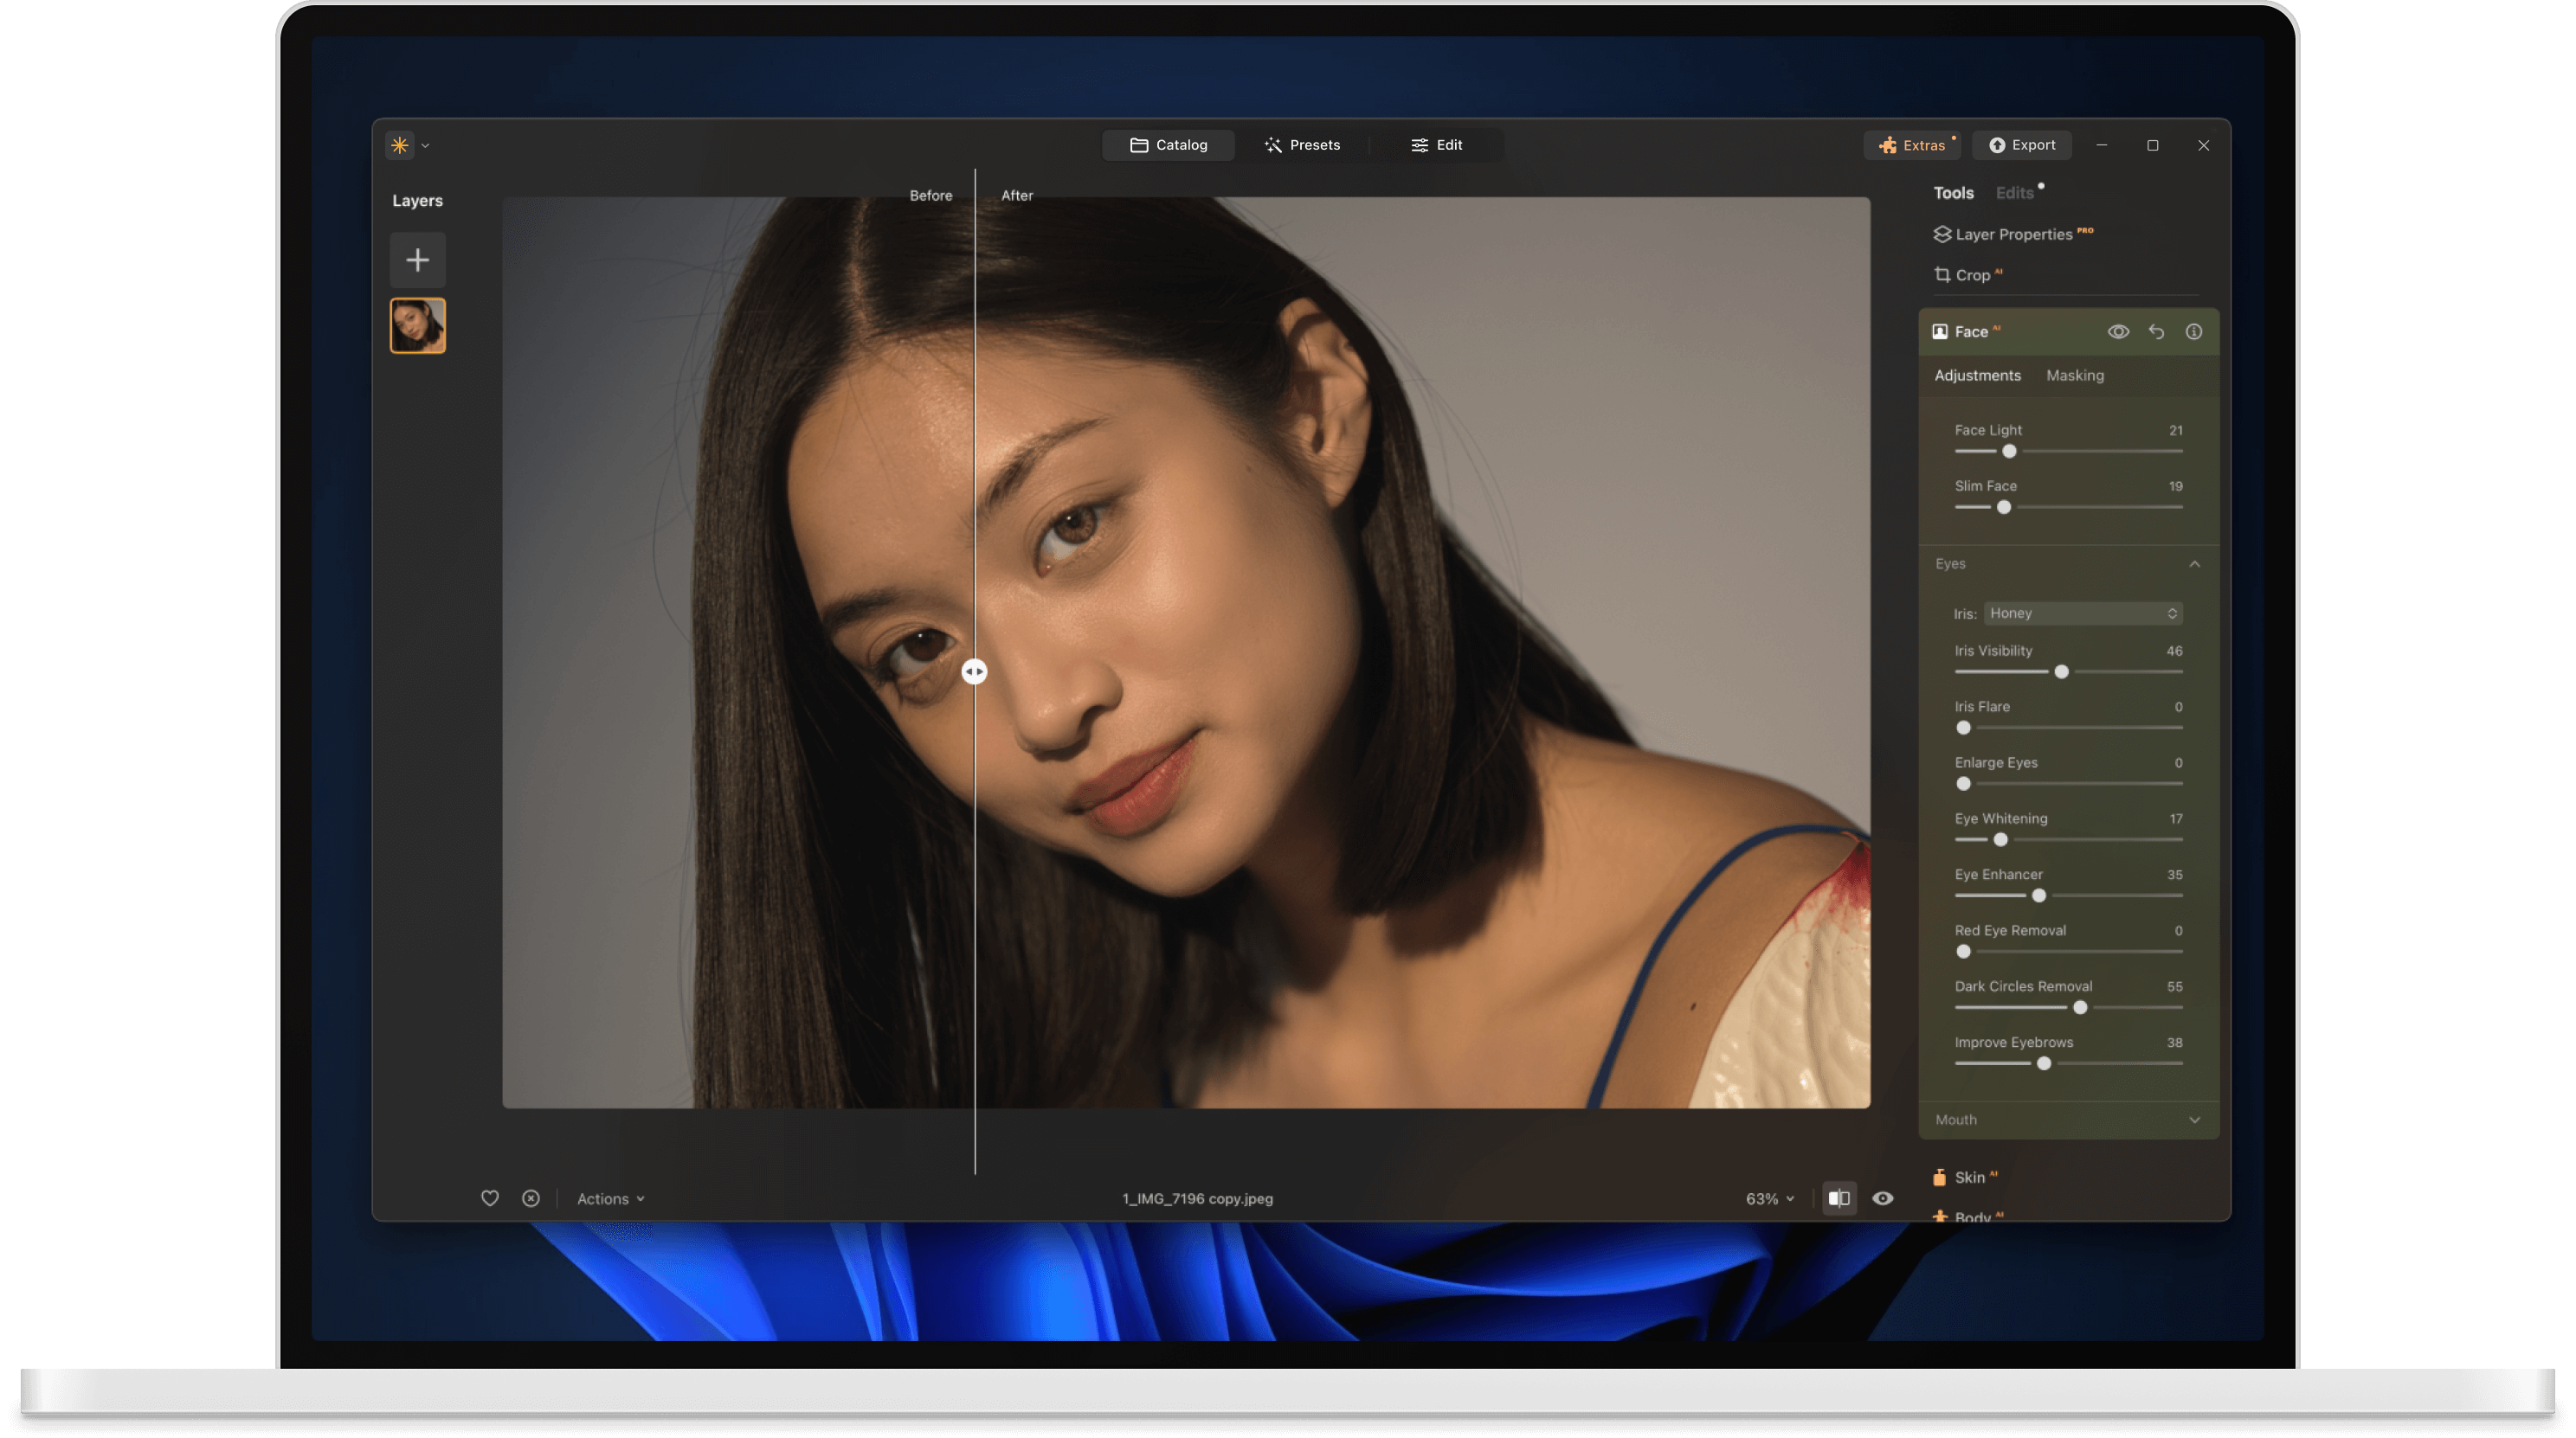Toggle quick preview with the eye icon
Viewport: 2576px width, 1438px height.
[x=1884, y=1198]
